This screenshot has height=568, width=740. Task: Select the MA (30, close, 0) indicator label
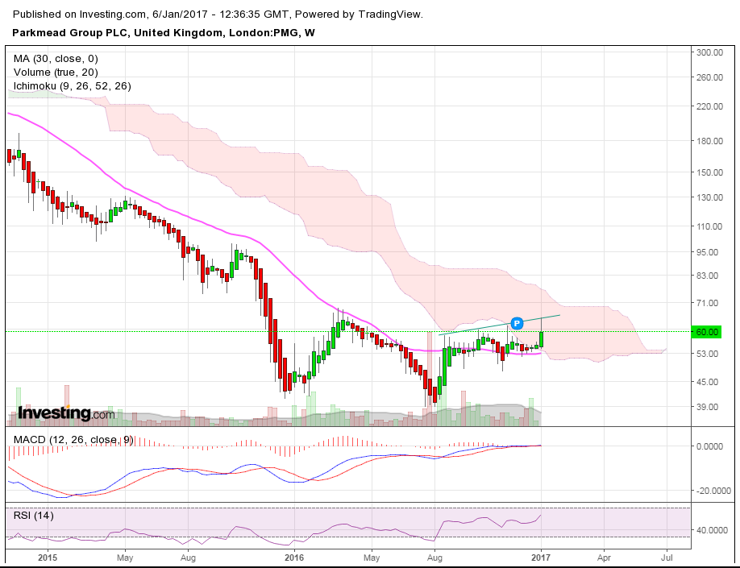[x=56, y=59]
